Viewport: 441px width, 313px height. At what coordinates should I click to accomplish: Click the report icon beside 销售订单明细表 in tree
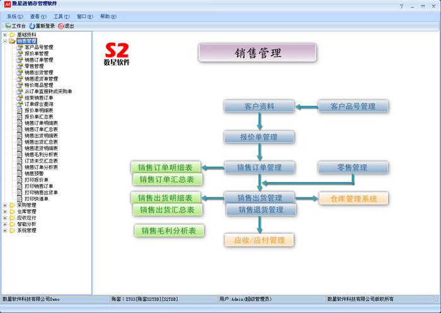pyautogui.click(x=20, y=123)
